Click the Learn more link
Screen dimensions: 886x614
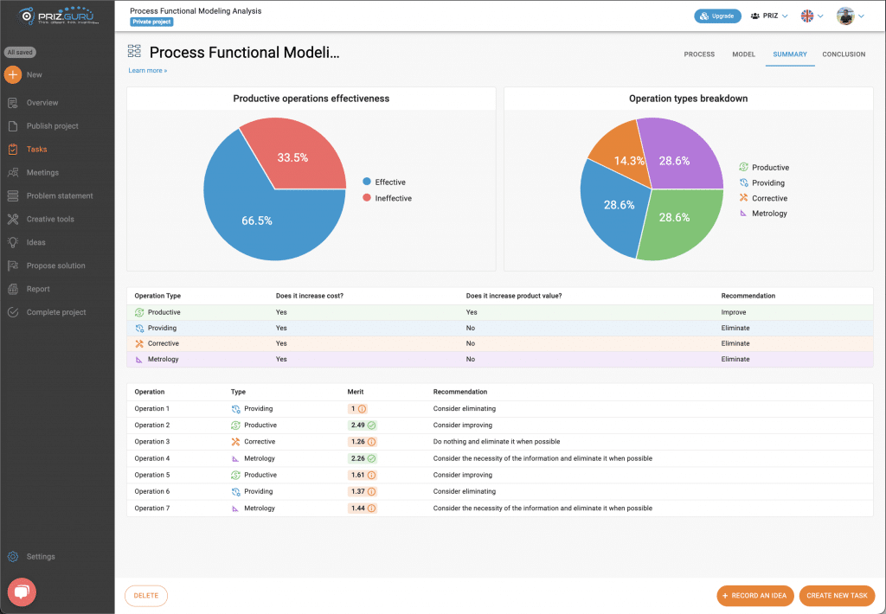pyautogui.click(x=147, y=71)
